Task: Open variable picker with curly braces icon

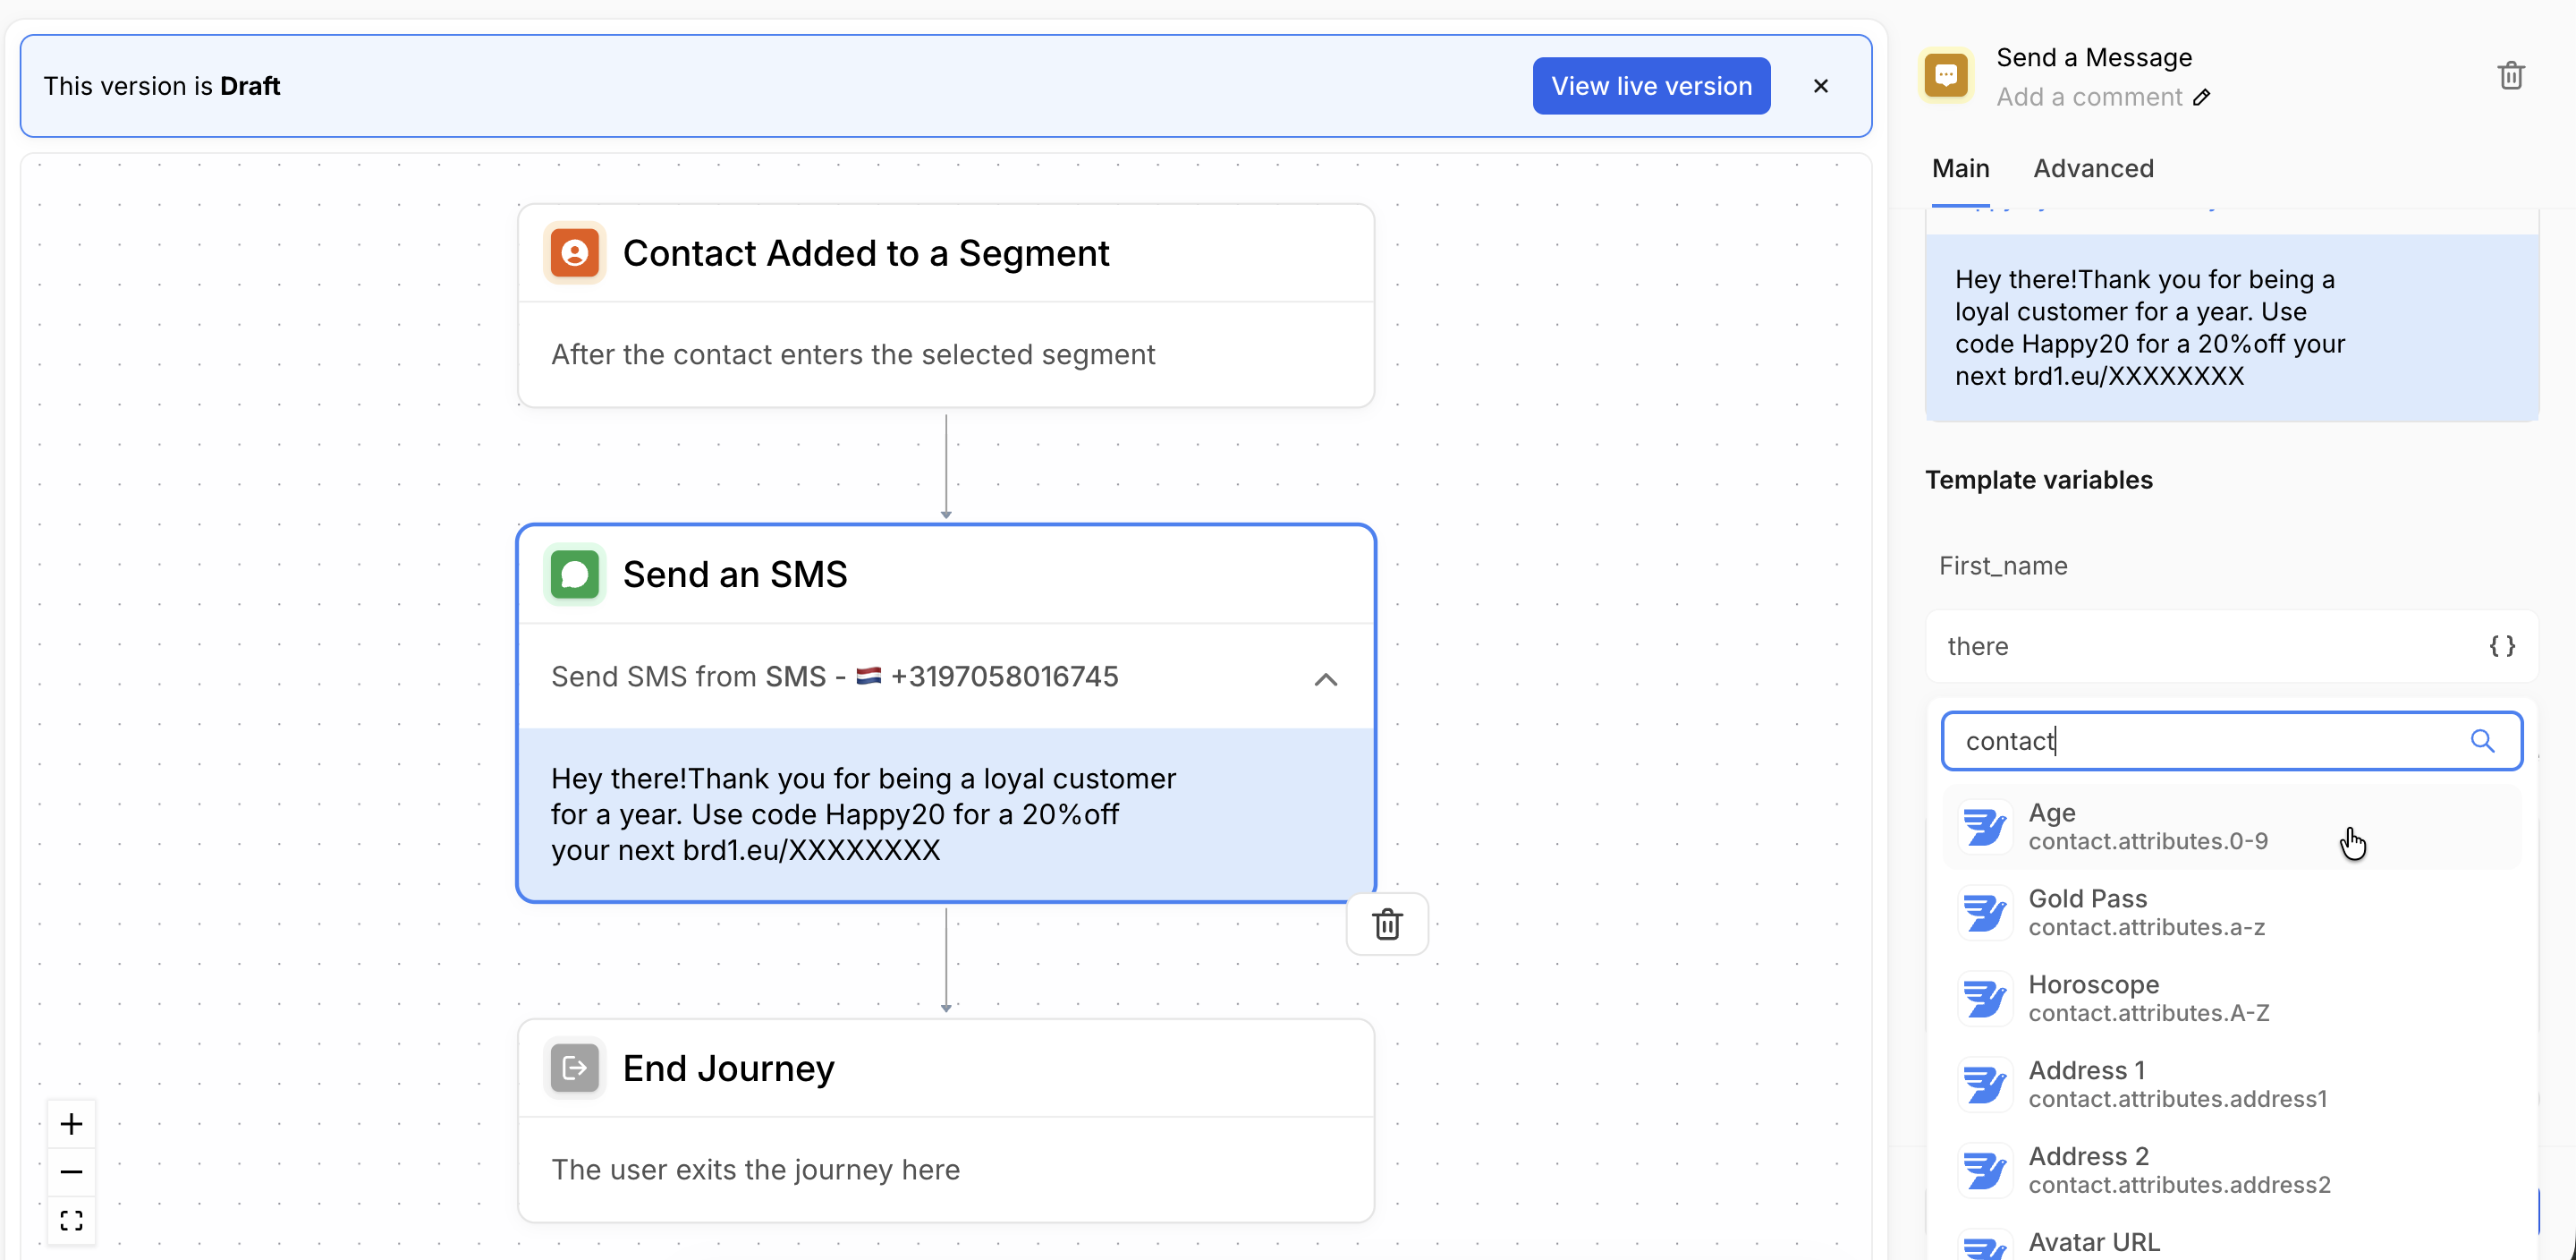Action: point(2501,645)
